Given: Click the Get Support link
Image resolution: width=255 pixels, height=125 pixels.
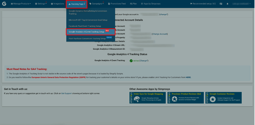Looking at the screenshot, I should [67, 94].
